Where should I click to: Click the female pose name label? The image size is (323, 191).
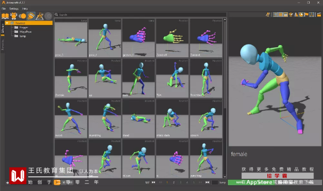pos(239,154)
